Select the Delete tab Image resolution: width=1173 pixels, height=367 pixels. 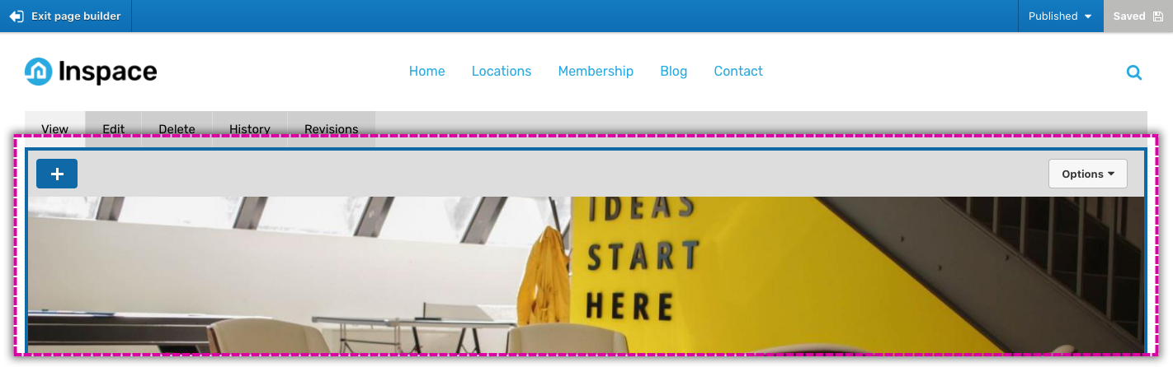pyautogui.click(x=177, y=129)
